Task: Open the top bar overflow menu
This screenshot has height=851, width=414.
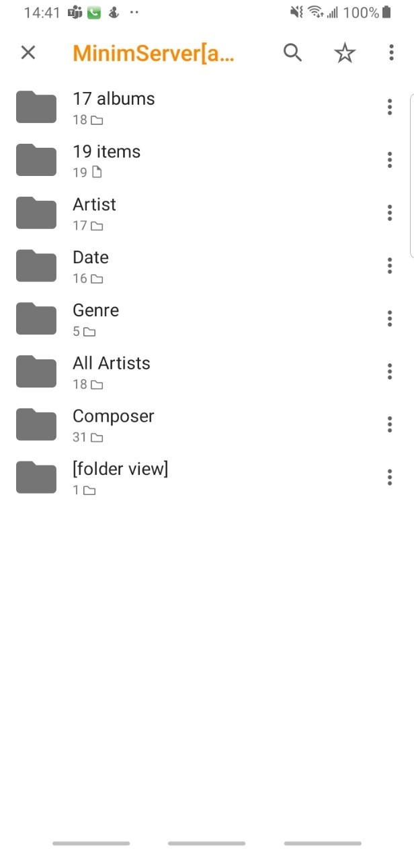Action: 391,52
